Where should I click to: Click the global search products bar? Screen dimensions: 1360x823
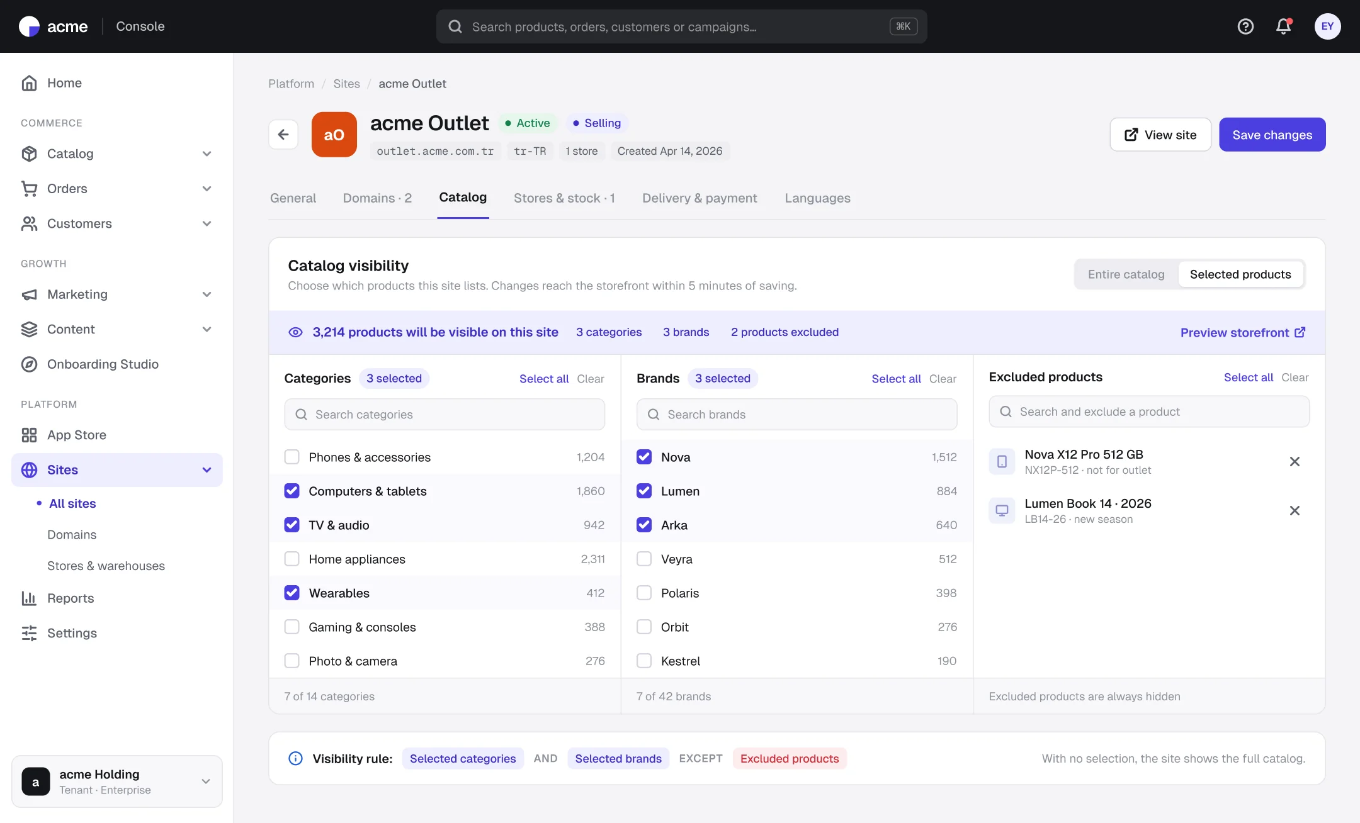pos(681,26)
